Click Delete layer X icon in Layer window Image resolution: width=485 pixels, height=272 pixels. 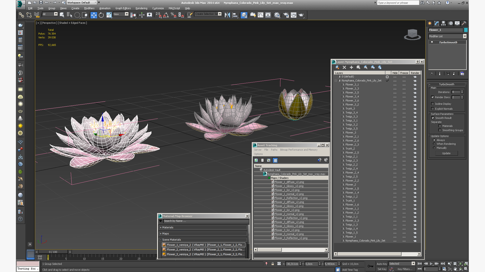(x=344, y=67)
